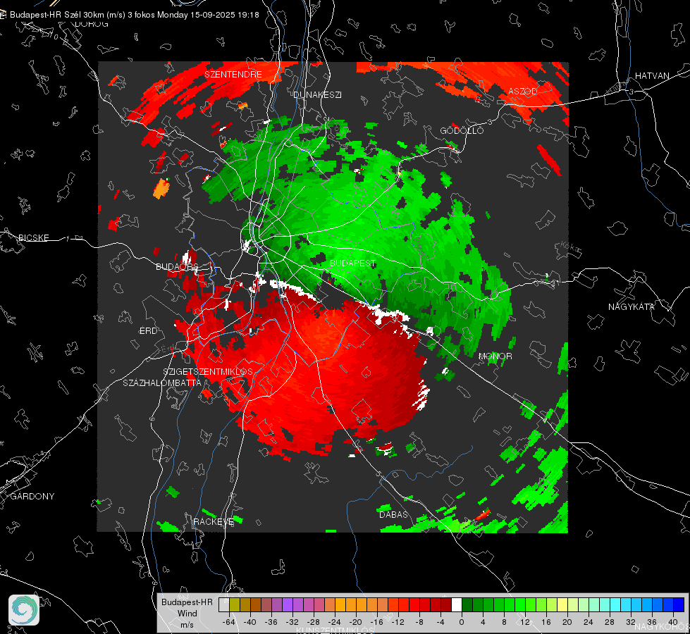Click the SZIGETSZENTMIKLÓS label

click(x=208, y=372)
